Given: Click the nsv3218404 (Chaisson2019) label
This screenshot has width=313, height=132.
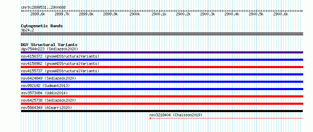Looking at the screenshot, I should (x=176, y=115).
